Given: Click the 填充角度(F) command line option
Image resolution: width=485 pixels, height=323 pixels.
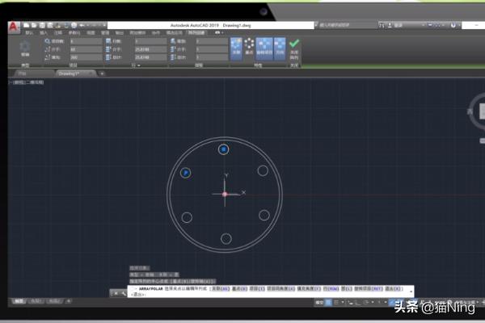Looking at the screenshot, I should [309, 289].
